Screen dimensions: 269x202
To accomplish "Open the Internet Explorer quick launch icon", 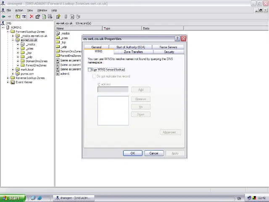I will coord(39,198).
